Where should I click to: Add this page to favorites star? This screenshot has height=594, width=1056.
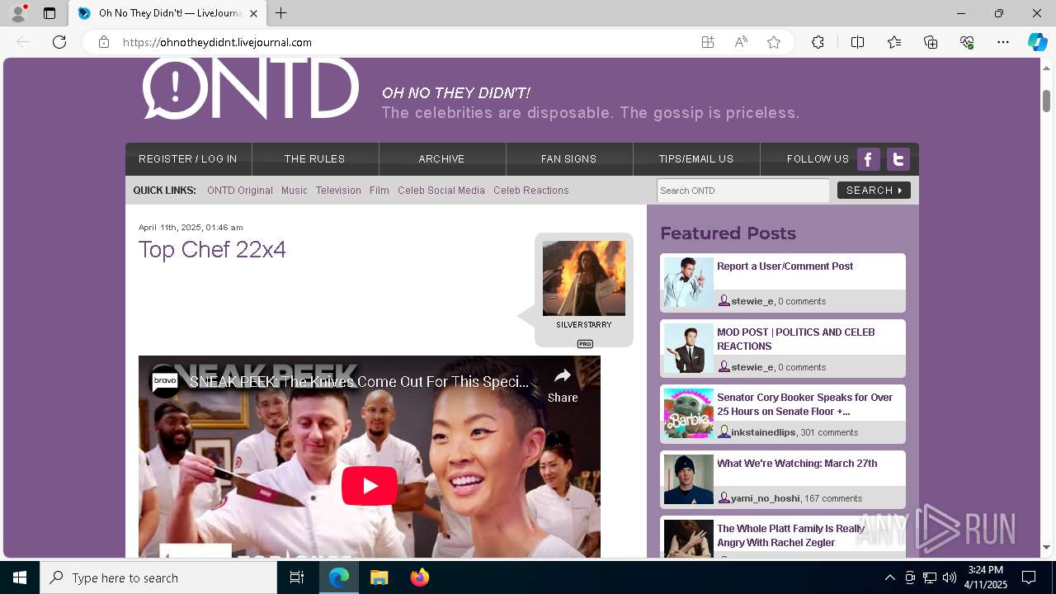774,42
